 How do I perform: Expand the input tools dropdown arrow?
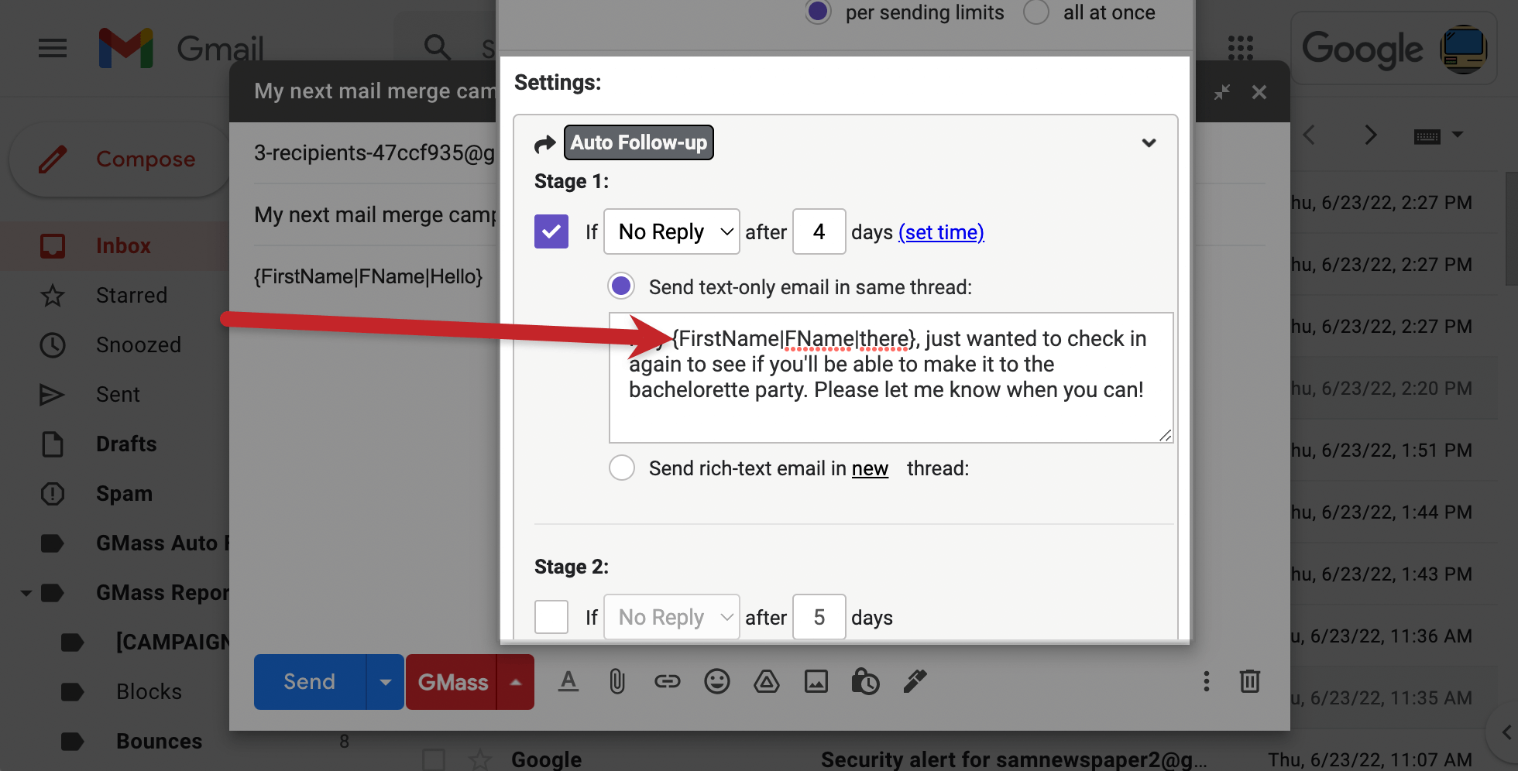[x=1458, y=135]
